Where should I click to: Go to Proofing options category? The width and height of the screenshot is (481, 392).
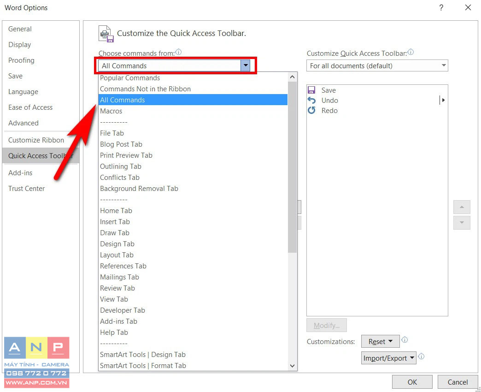(41, 60)
